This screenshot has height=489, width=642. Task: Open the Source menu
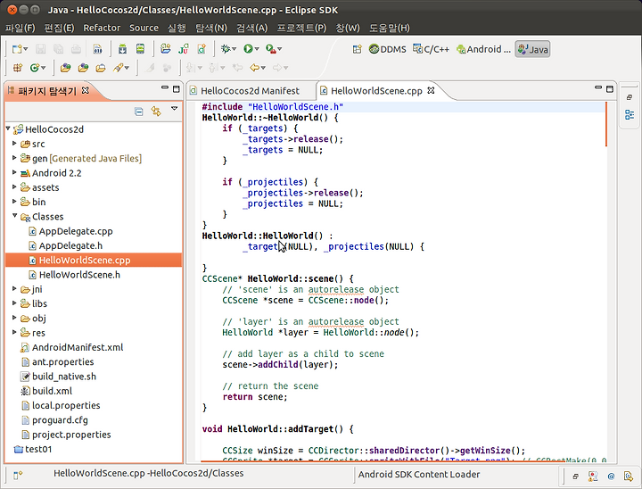pyautogui.click(x=144, y=28)
